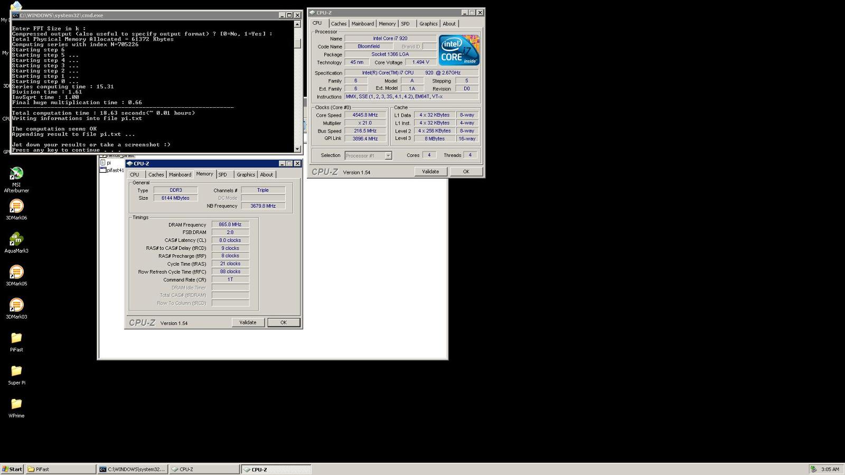Image resolution: width=845 pixels, height=475 pixels.
Task: Click the NB Frequency 3679.8 MHz value
Action: [263, 206]
